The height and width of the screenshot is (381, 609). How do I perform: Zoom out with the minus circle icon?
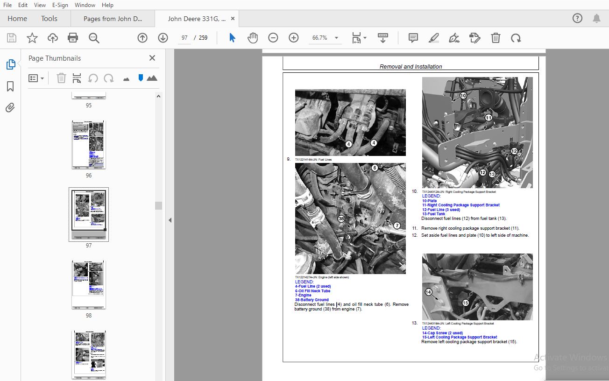pos(273,38)
